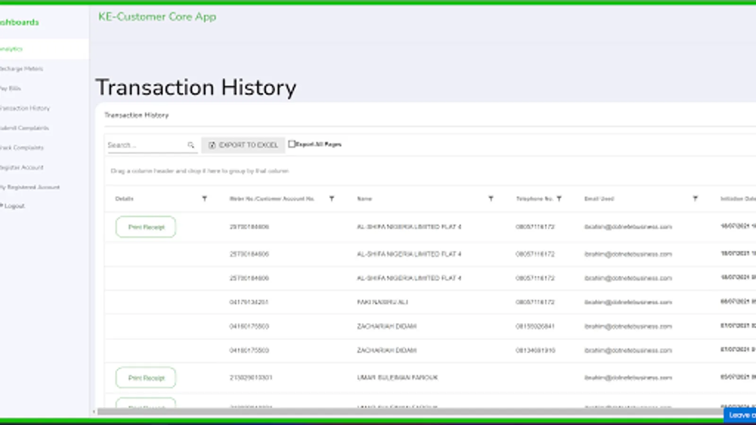Print receipt for the first AL-SHIFA row
This screenshot has height=425, width=756.
pos(146,227)
